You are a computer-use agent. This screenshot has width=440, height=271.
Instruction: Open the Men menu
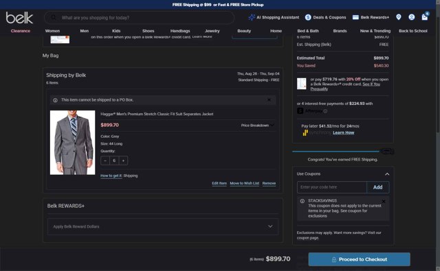(84, 31)
